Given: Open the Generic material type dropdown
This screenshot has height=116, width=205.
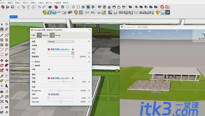Looking at the screenshot, I should tap(61, 41).
